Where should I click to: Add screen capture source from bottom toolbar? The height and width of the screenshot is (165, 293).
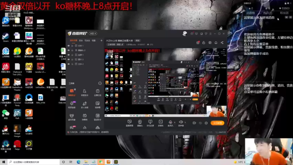coord(129,123)
